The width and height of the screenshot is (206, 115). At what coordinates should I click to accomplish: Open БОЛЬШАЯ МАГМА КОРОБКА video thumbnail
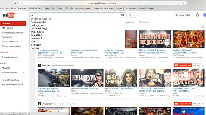[188, 39]
